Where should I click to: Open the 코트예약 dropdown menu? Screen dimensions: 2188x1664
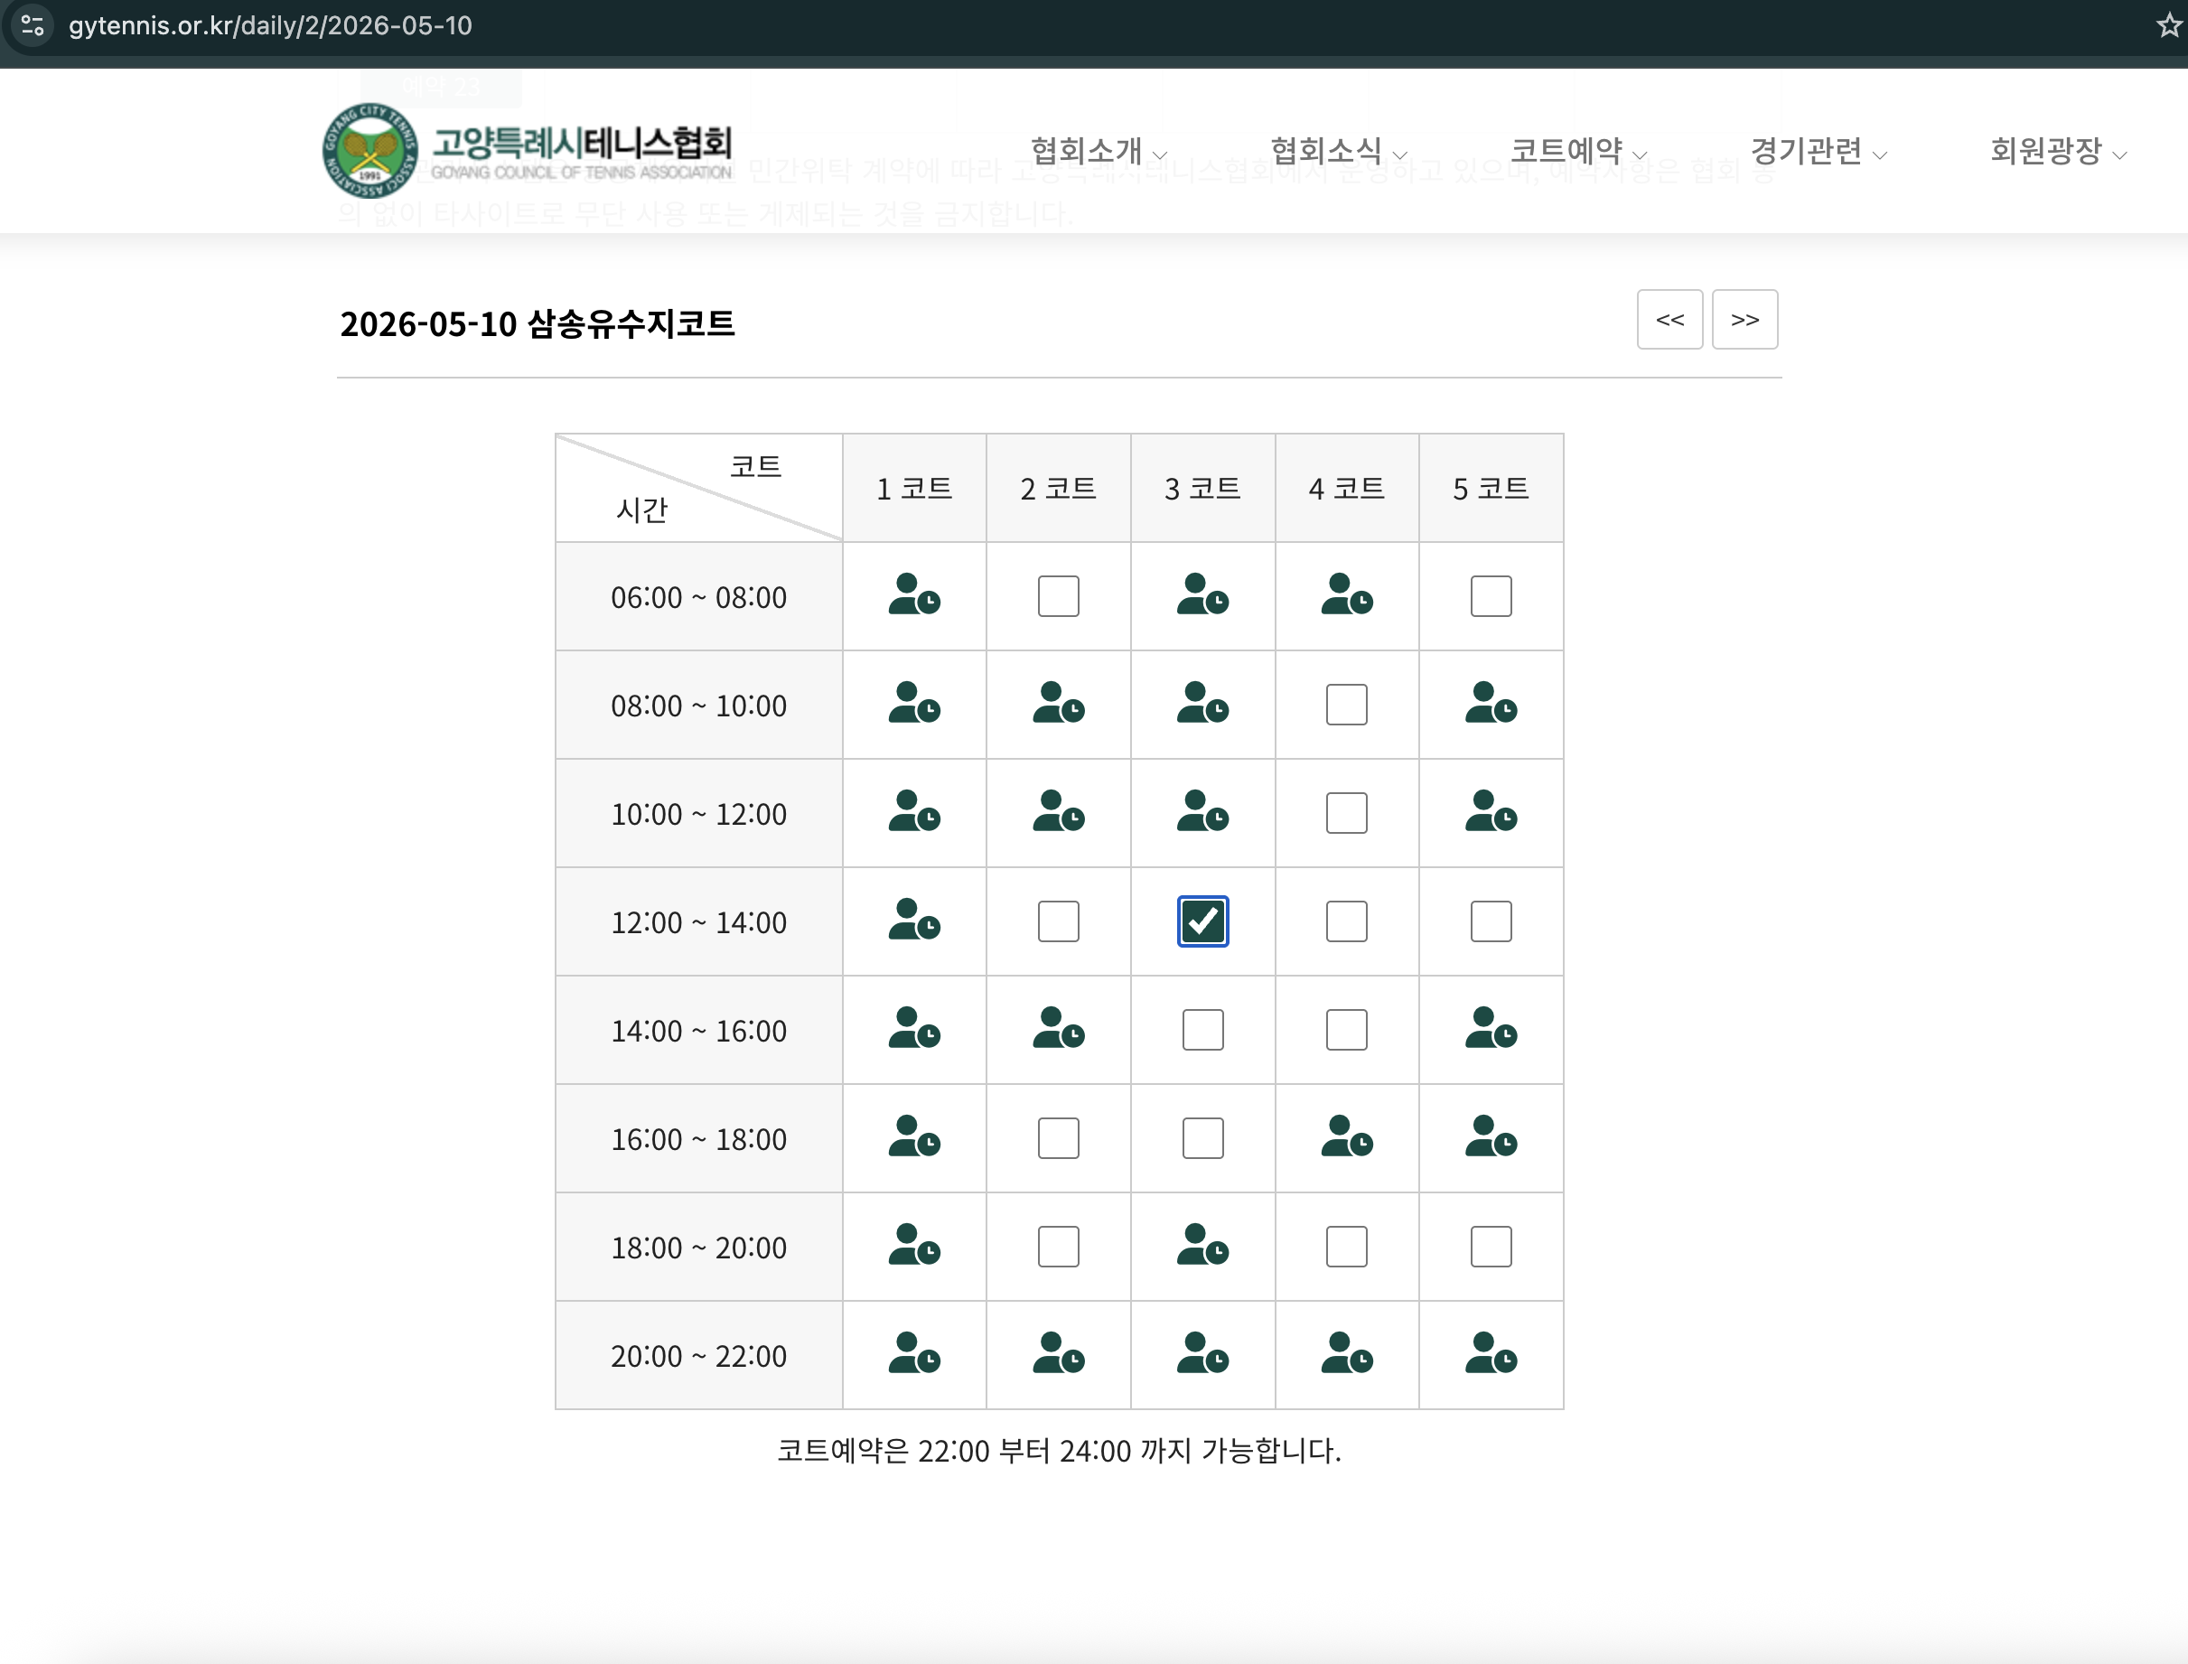click(x=1577, y=152)
